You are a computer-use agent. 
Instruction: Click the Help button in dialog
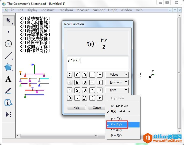76,108
